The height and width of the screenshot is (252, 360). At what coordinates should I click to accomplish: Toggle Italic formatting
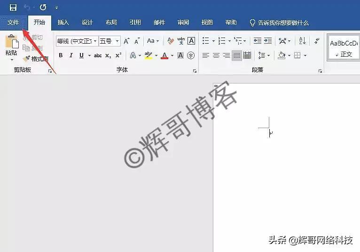(71, 55)
